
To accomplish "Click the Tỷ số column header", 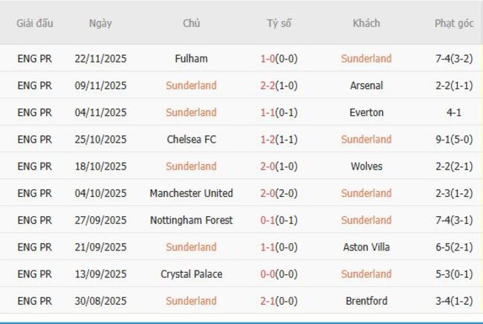I will pos(279,23).
